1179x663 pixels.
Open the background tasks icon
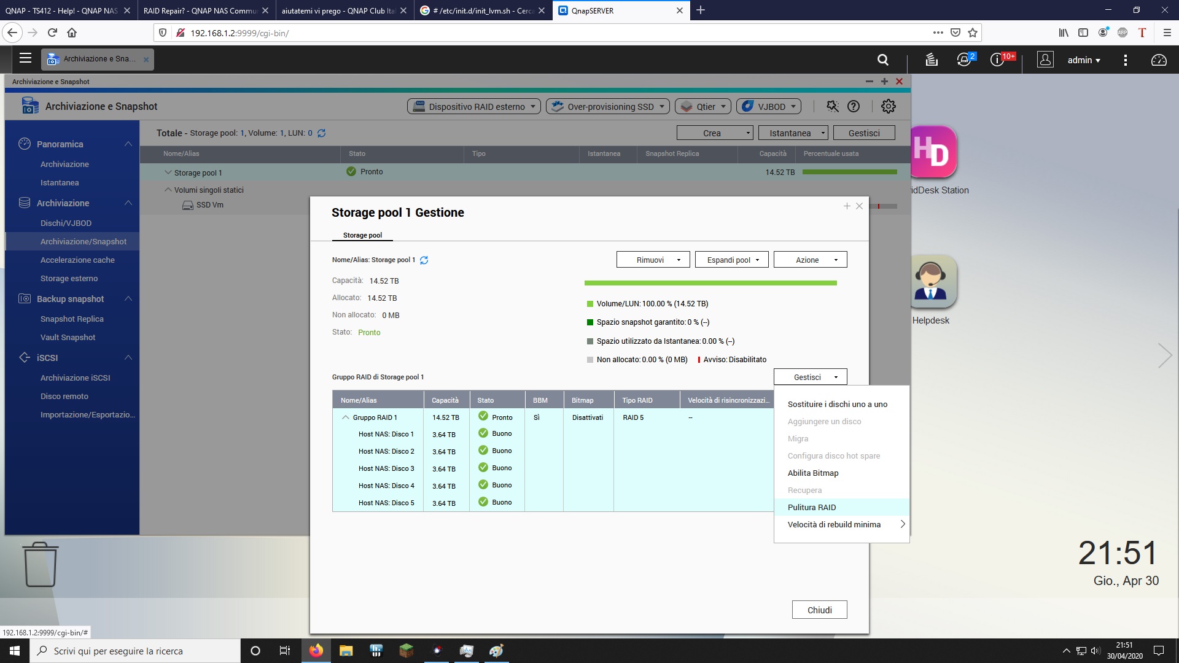tap(931, 60)
